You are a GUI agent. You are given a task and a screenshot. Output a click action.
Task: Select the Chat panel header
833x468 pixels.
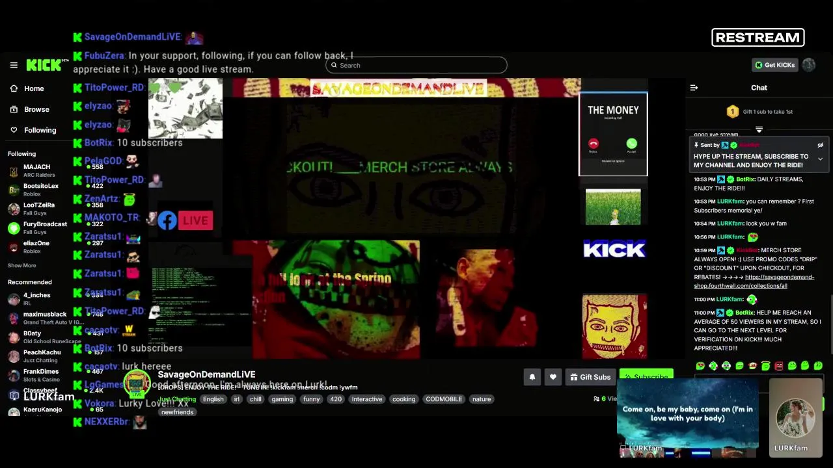click(759, 88)
